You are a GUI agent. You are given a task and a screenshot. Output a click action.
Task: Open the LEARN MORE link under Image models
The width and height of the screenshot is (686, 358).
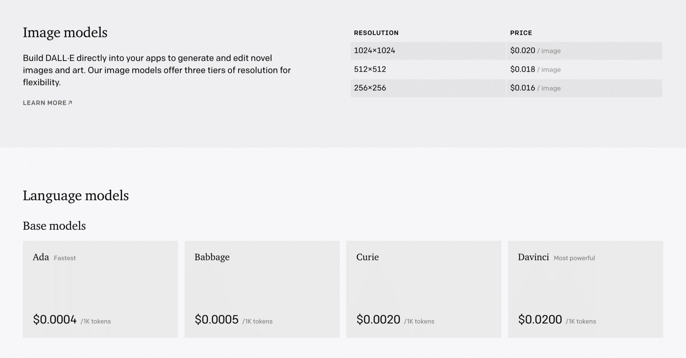(x=48, y=103)
